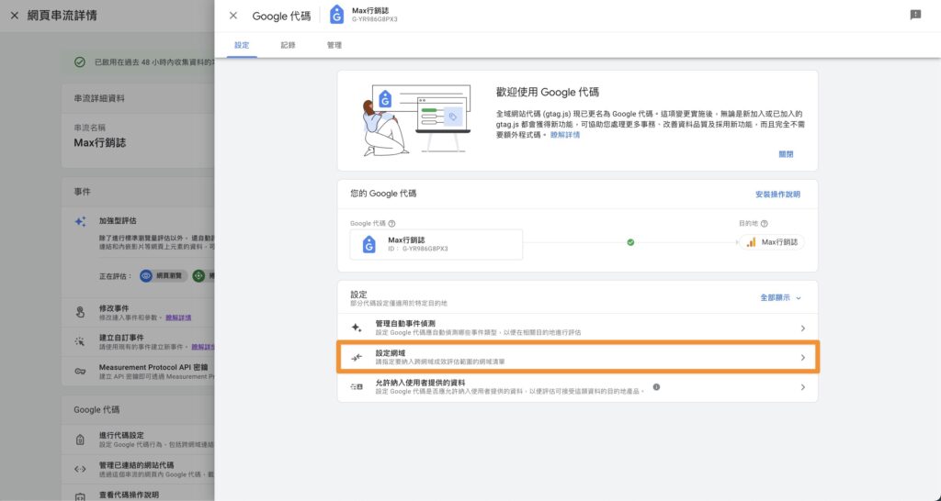The width and height of the screenshot is (941, 501).
Task: Click the cursor-click icon for 建立自訂事件
Action: pos(80,341)
